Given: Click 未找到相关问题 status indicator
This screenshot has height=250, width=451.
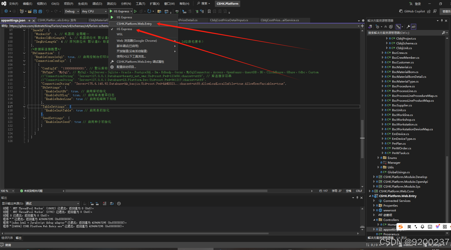Looking at the screenshot, I should point(32,191).
